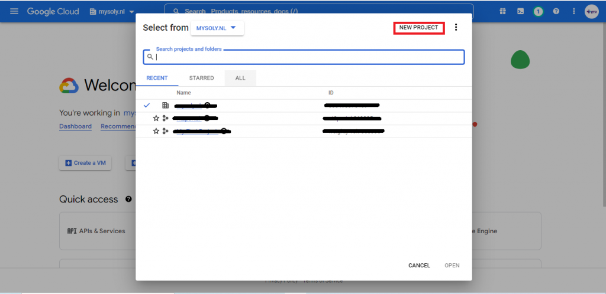This screenshot has height=294, width=606.
Task: Click the blue checkmark on selected organization row
Action: 147,105
